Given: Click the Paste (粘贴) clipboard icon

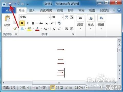Looking at the screenshot, I should point(7,18).
